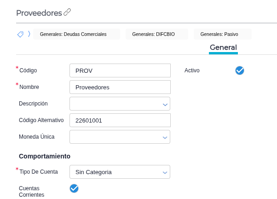Viewport: 277px width, 199px height.
Task: Open the Moneda Única dropdown
Action: tap(120, 137)
